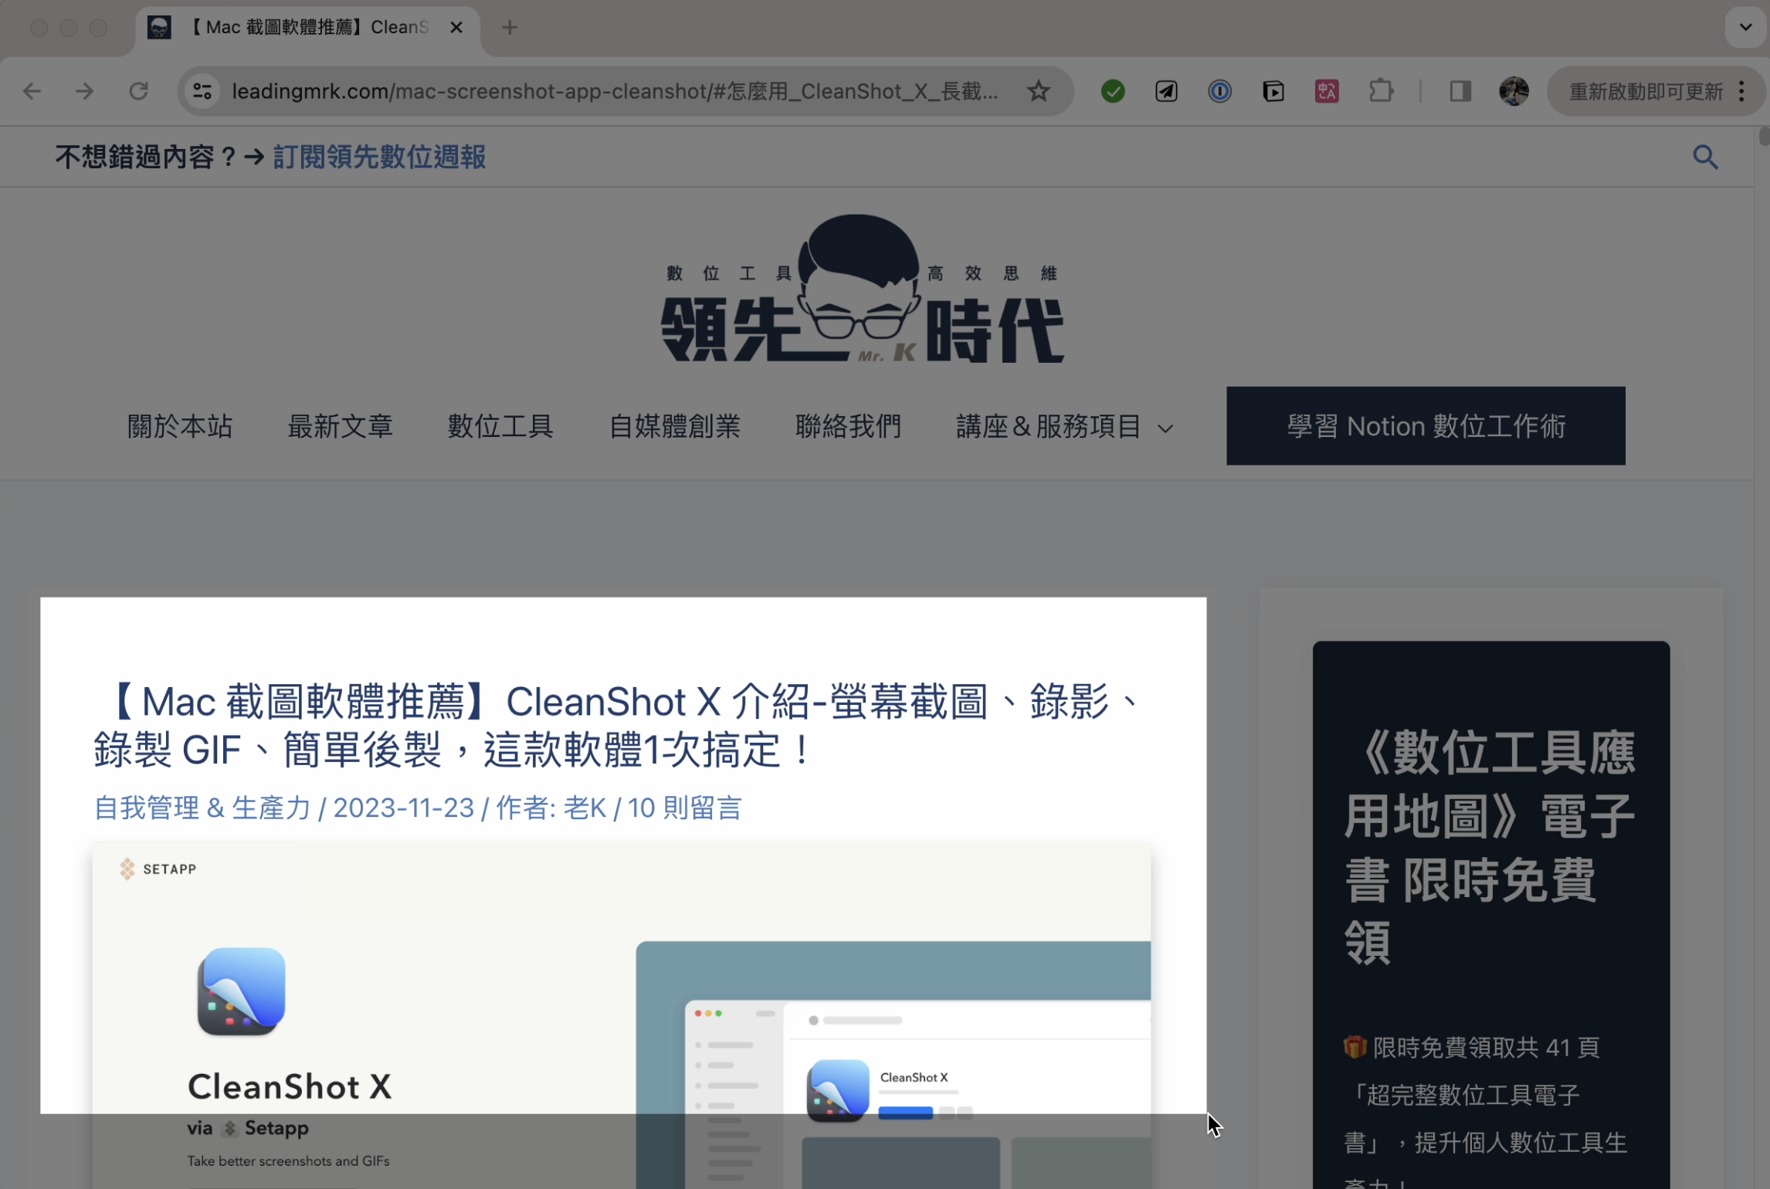Click the 不想錯過內容？ banner text
Viewport: 1770px width, 1189px height.
(147, 157)
